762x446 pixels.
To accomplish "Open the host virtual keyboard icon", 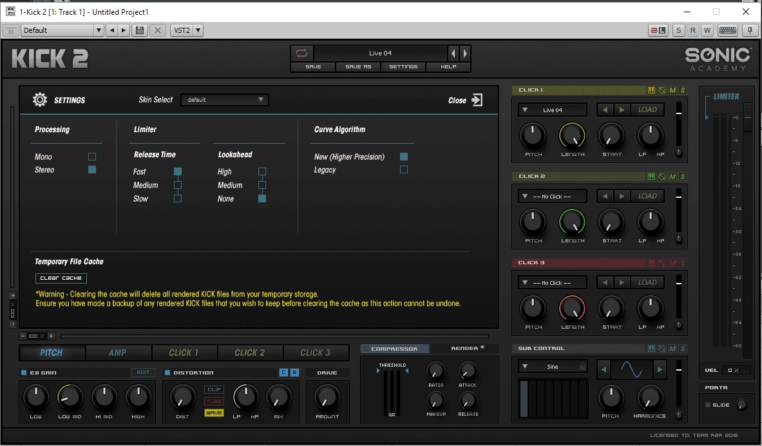I will coord(727,30).
